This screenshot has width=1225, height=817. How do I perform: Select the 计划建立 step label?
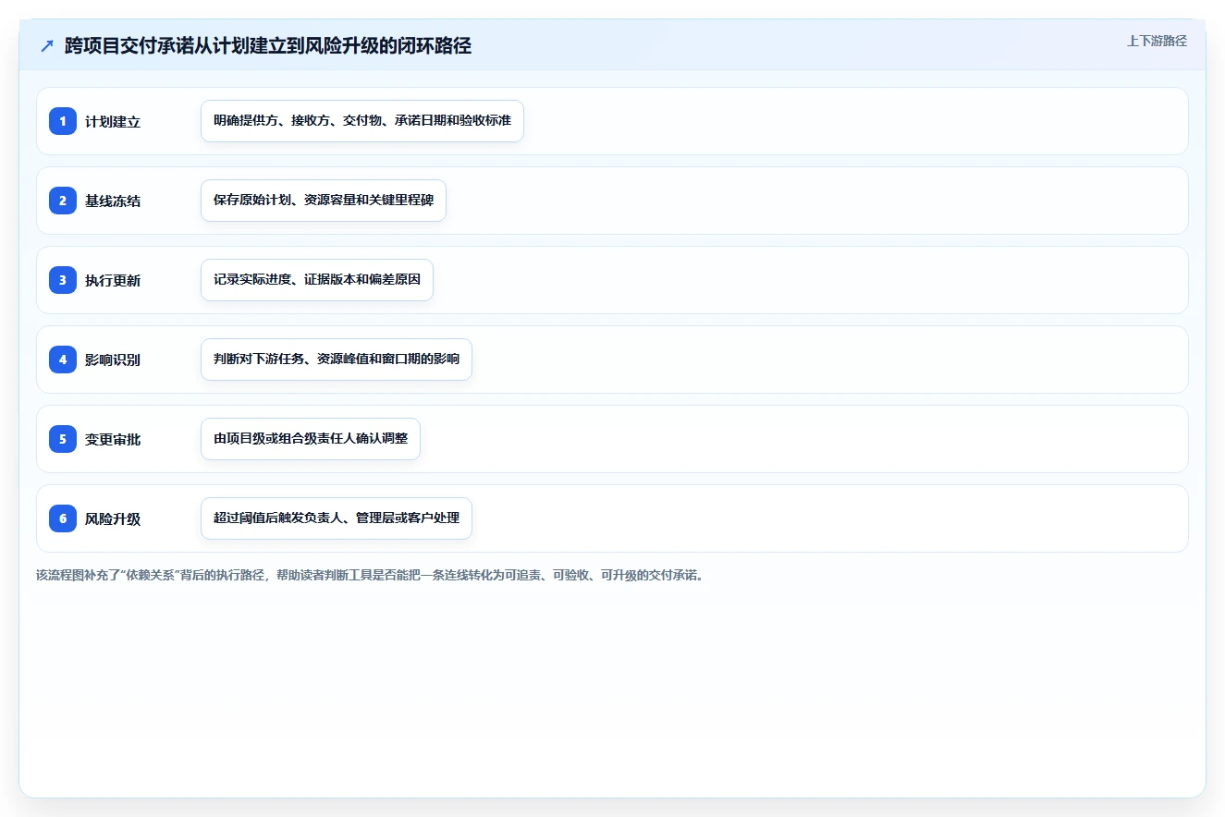113,122
